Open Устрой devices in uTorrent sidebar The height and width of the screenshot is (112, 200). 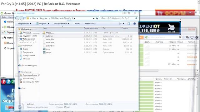click(9, 49)
